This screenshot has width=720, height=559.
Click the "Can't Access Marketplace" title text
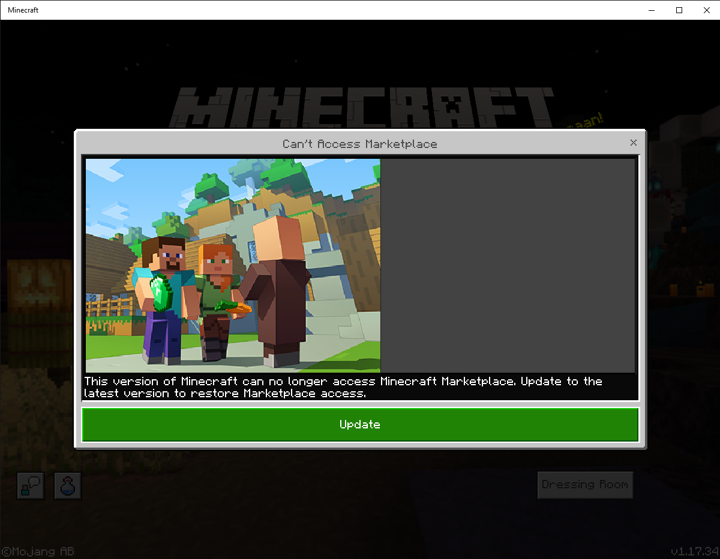[360, 144]
